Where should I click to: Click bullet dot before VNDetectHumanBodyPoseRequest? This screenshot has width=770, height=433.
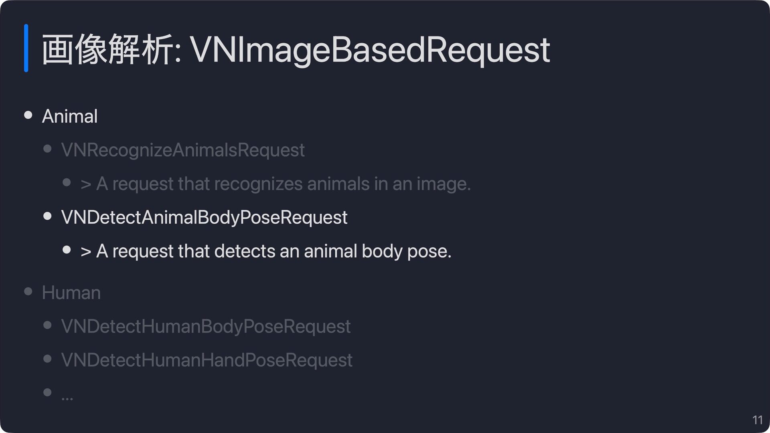47,325
